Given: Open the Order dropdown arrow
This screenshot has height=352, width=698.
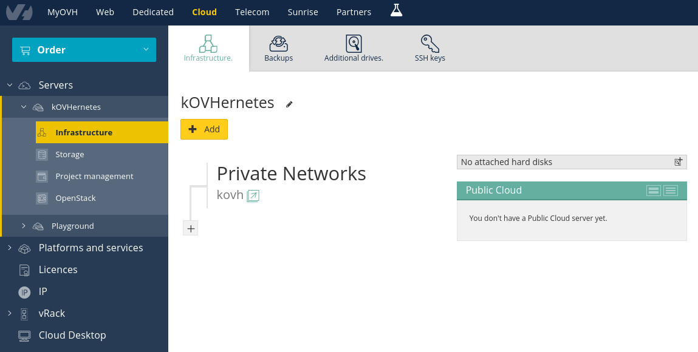Looking at the screenshot, I should tap(146, 49).
